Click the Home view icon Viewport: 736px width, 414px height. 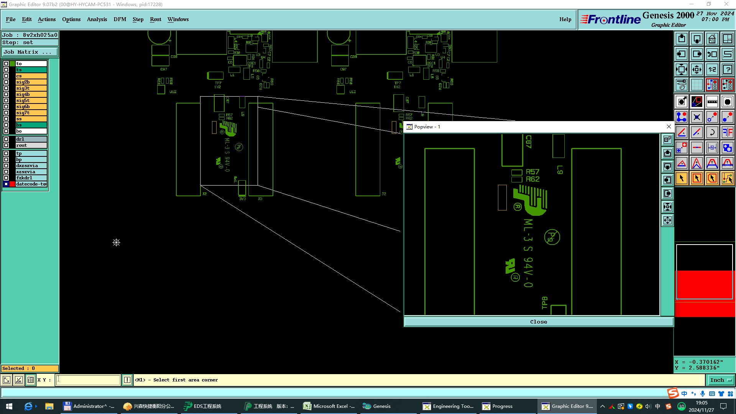712,39
